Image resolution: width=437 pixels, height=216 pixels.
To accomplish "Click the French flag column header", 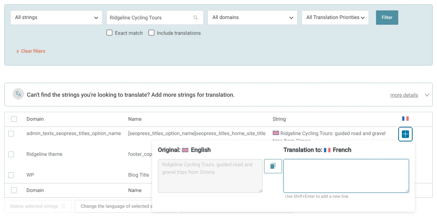I will (x=405, y=119).
